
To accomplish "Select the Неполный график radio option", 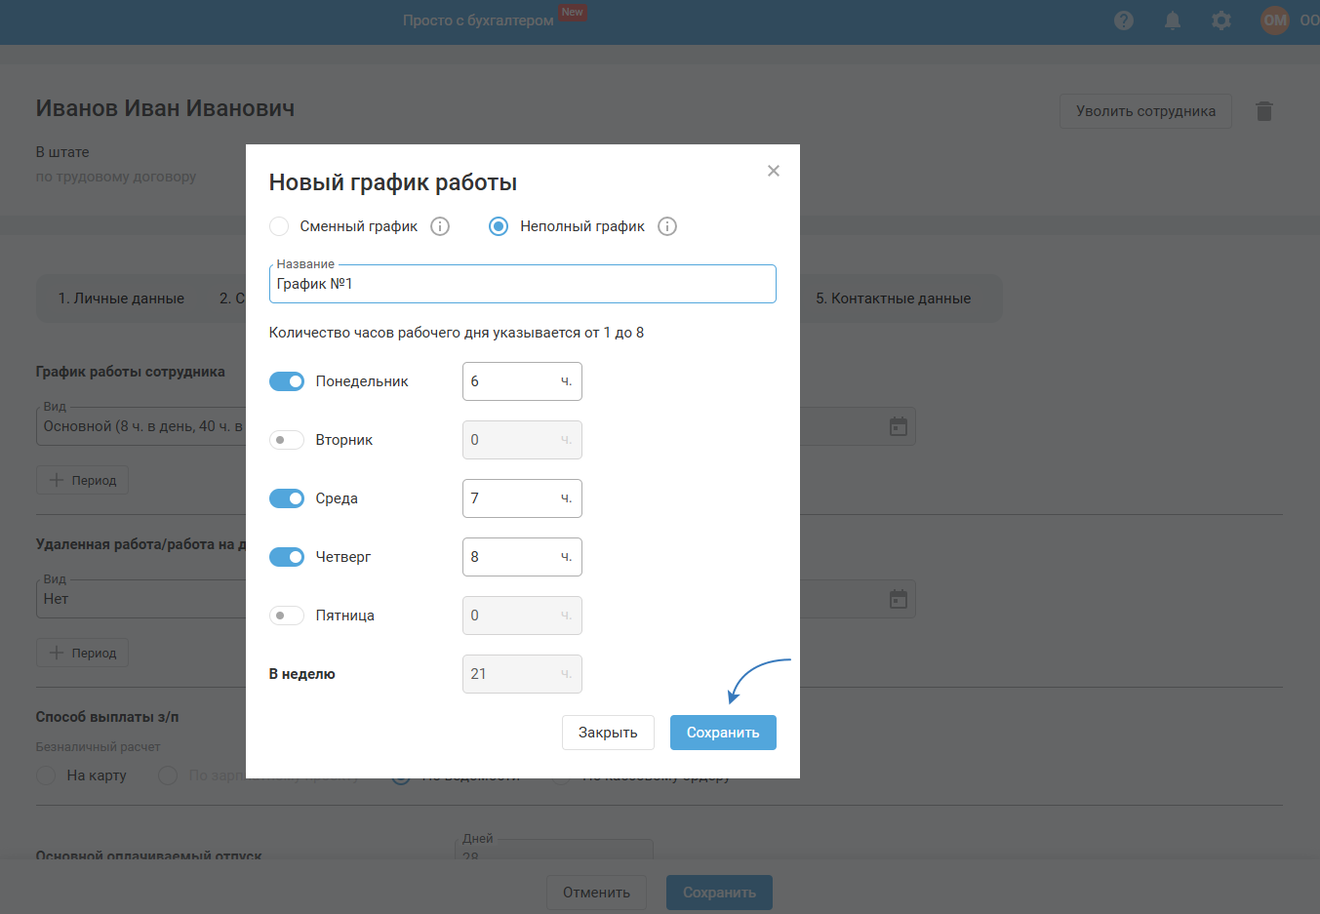I will tap(499, 226).
